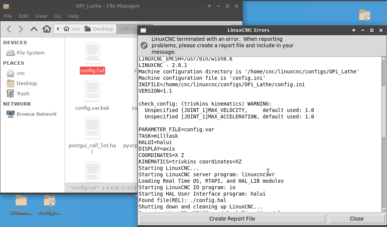Click the config.hal file name label
387x227 pixels.
click(x=92, y=71)
